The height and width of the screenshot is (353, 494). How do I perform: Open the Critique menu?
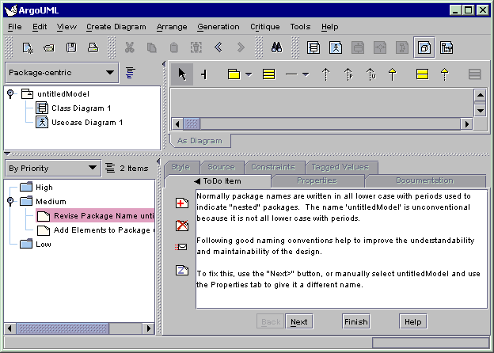[x=265, y=27]
